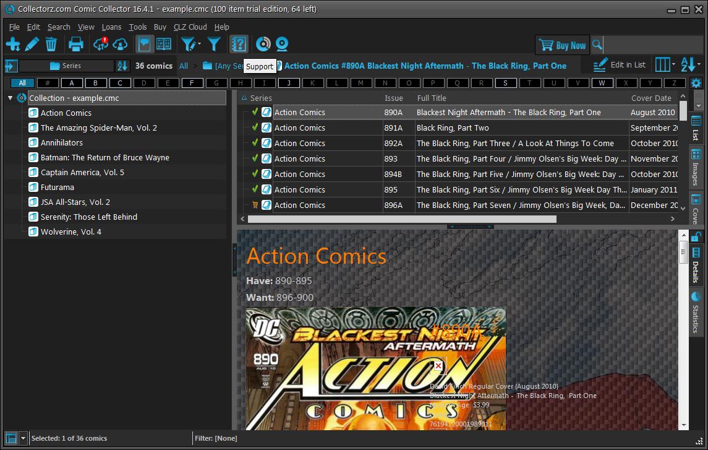Toggle the grid layout view button
This screenshot has width=708, height=450.
click(163, 43)
